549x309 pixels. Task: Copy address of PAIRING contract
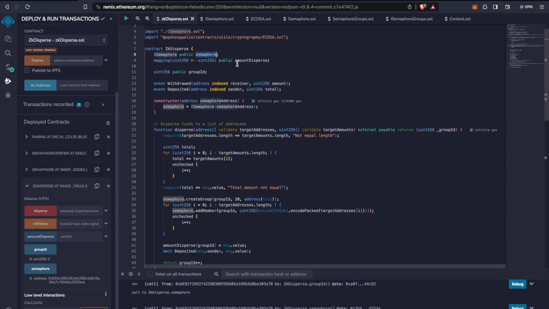[97, 137]
